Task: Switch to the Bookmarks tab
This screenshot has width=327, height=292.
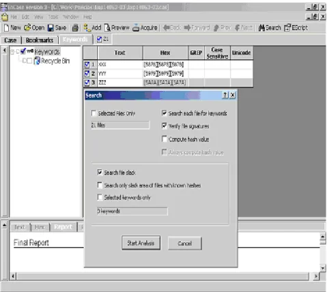Action: [x=40, y=40]
